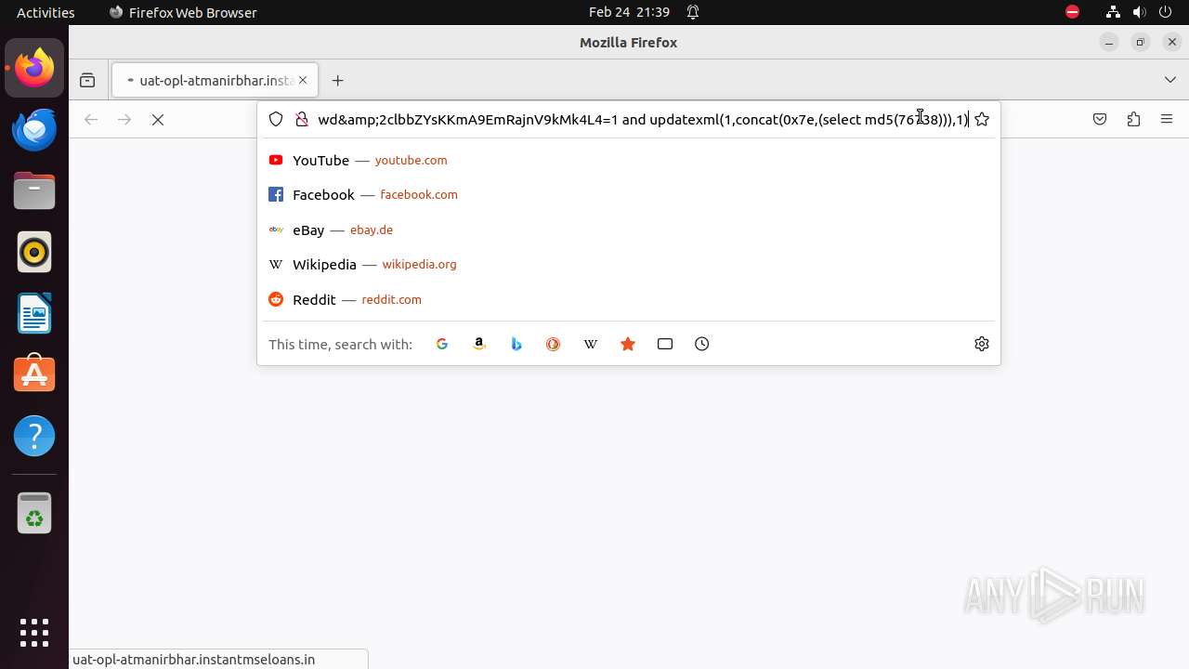Click inside the URL address field
Screen dimensions: 1189x669
(643, 119)
